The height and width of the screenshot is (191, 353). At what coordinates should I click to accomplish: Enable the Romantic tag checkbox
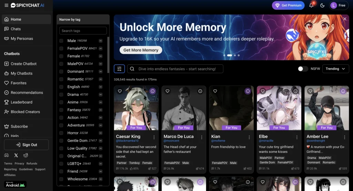61,79
